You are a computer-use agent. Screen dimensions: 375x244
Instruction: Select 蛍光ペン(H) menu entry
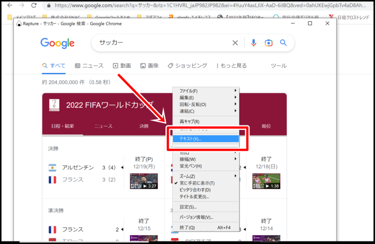click(x=206, y=166)
